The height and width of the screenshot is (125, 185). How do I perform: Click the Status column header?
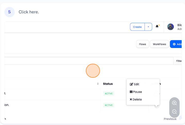pyautogui.click(x=108, y=84)
